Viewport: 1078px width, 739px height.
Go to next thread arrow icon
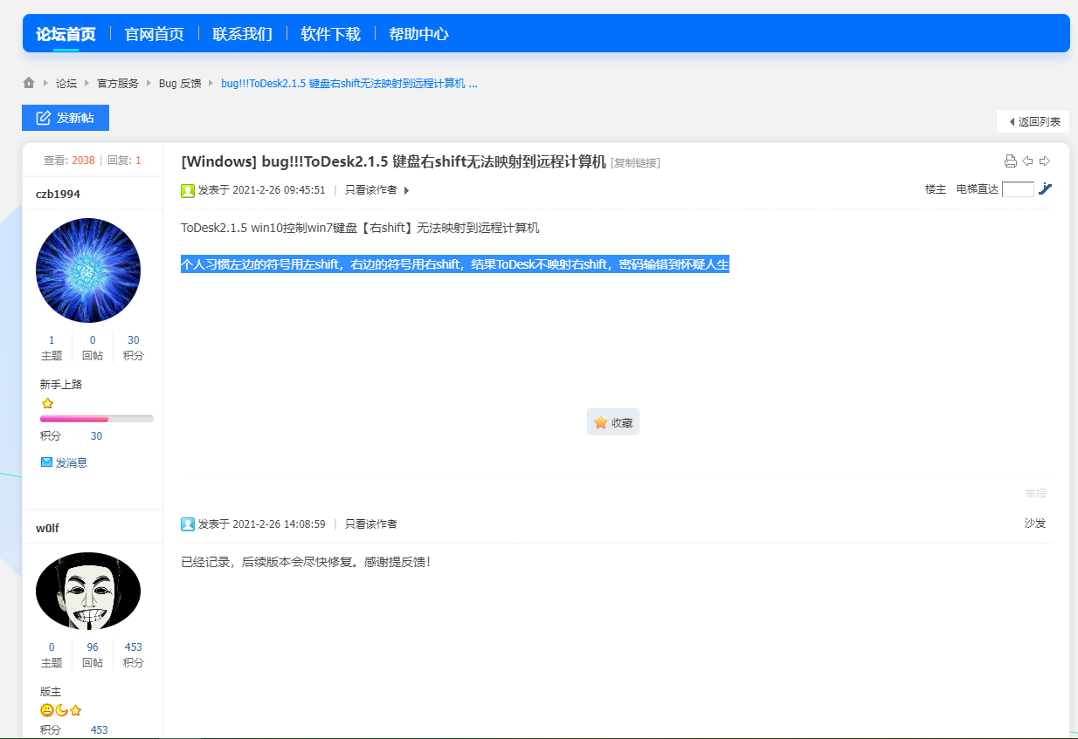1045,161
